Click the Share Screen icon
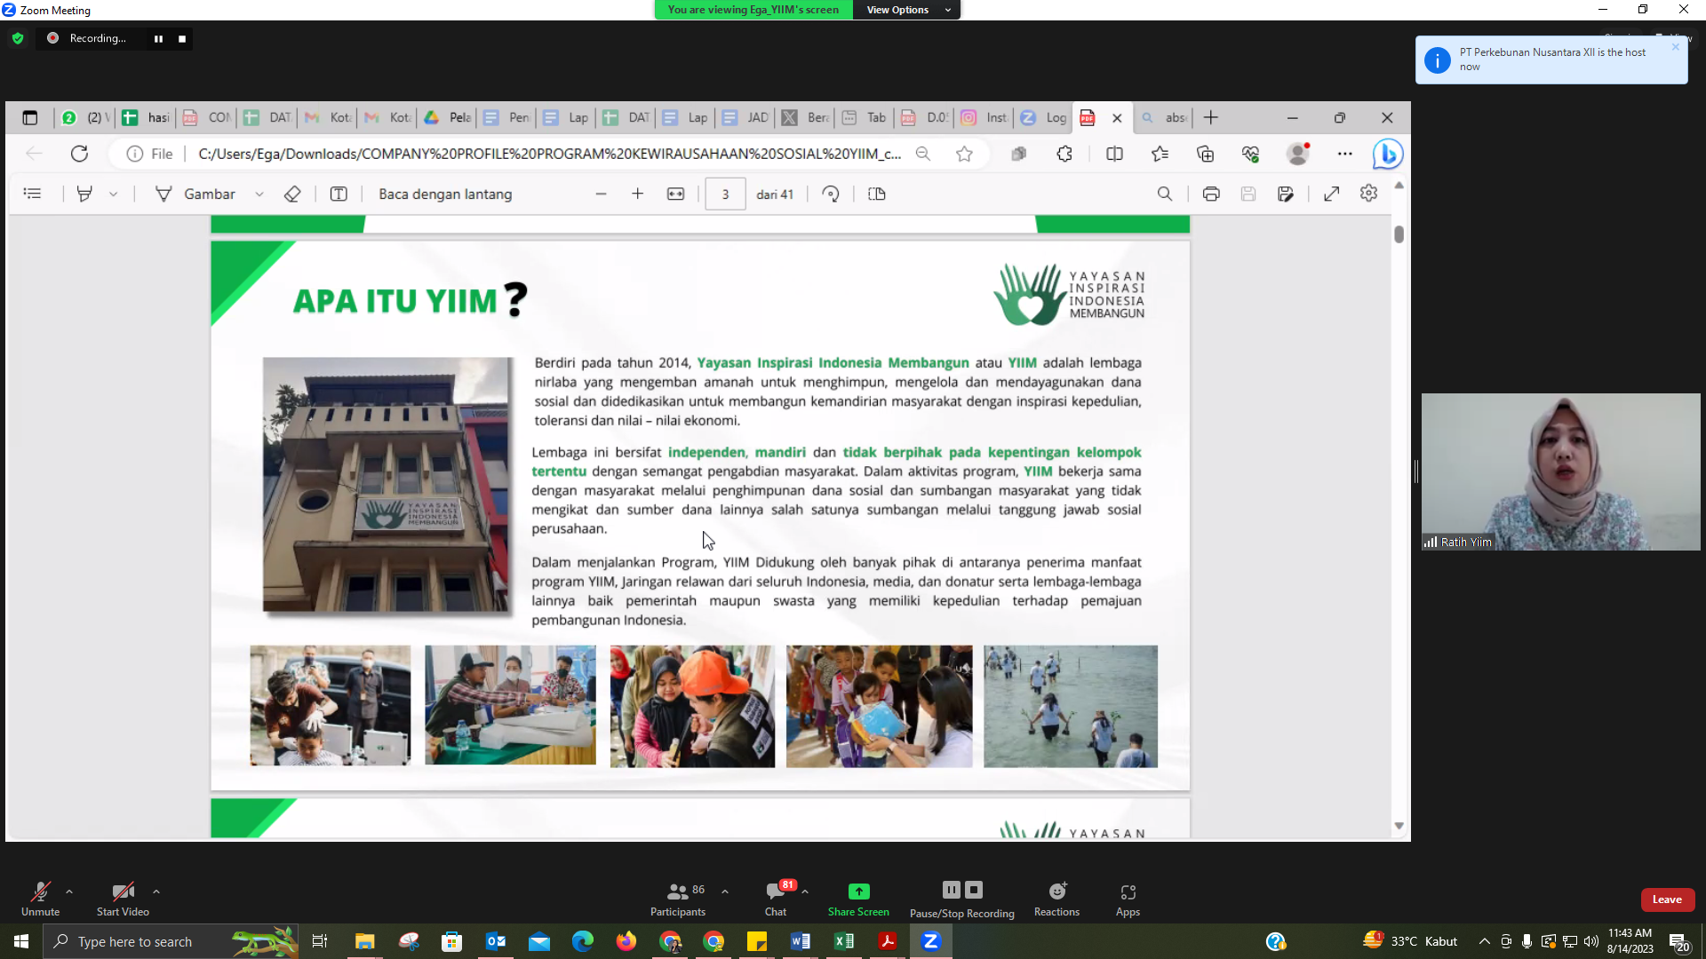 pyautogui.click(x=858, y=892)
